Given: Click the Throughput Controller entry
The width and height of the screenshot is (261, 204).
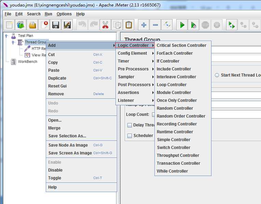Looking at the screenshot, I should coord(183,155).
